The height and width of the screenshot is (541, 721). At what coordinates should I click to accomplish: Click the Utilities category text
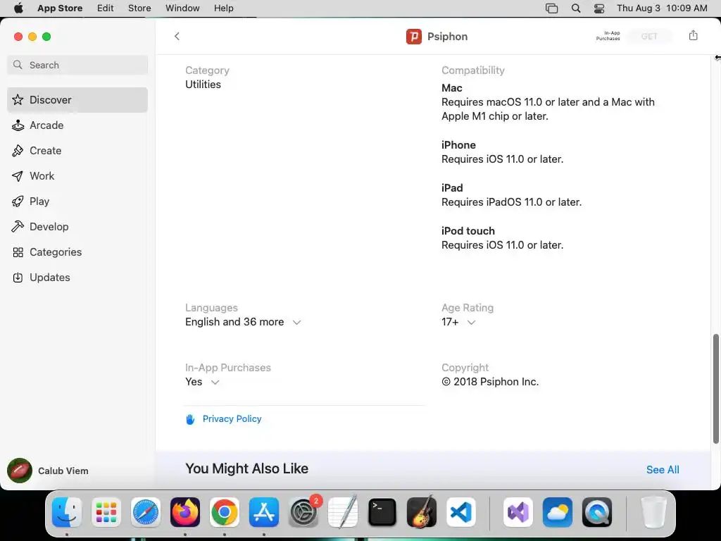click(203, 85)
